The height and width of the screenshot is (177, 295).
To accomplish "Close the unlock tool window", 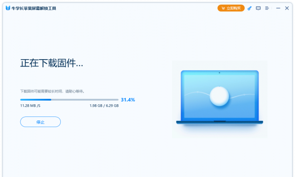I will tap(287, 8).
